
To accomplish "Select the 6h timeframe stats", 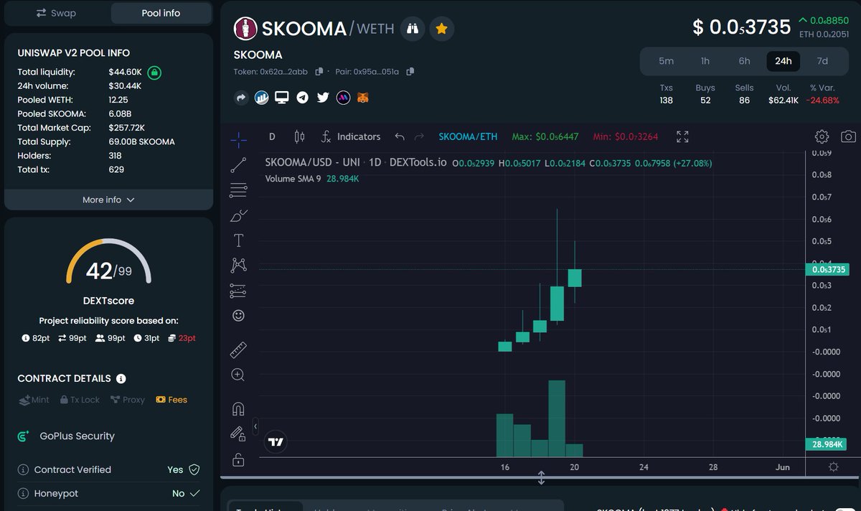I will [x=745, y=61].
